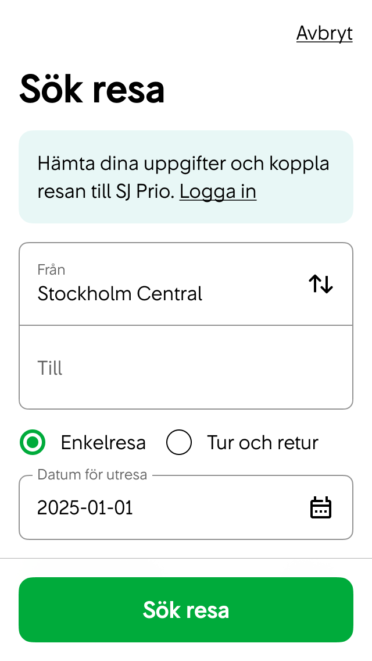Click Avbryt to cancel search
This screenshot has width=372, height=661.
pyautogui.click(x=324, y=33)
